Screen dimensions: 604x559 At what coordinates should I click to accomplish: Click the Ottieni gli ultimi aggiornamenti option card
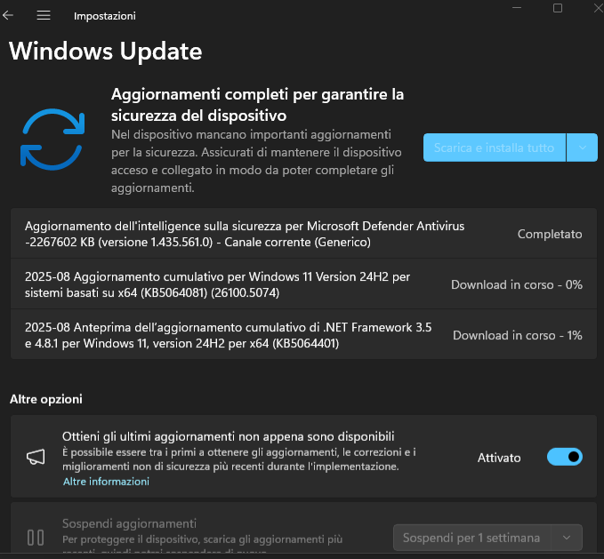pyautogui.click(x=303, y=456)
